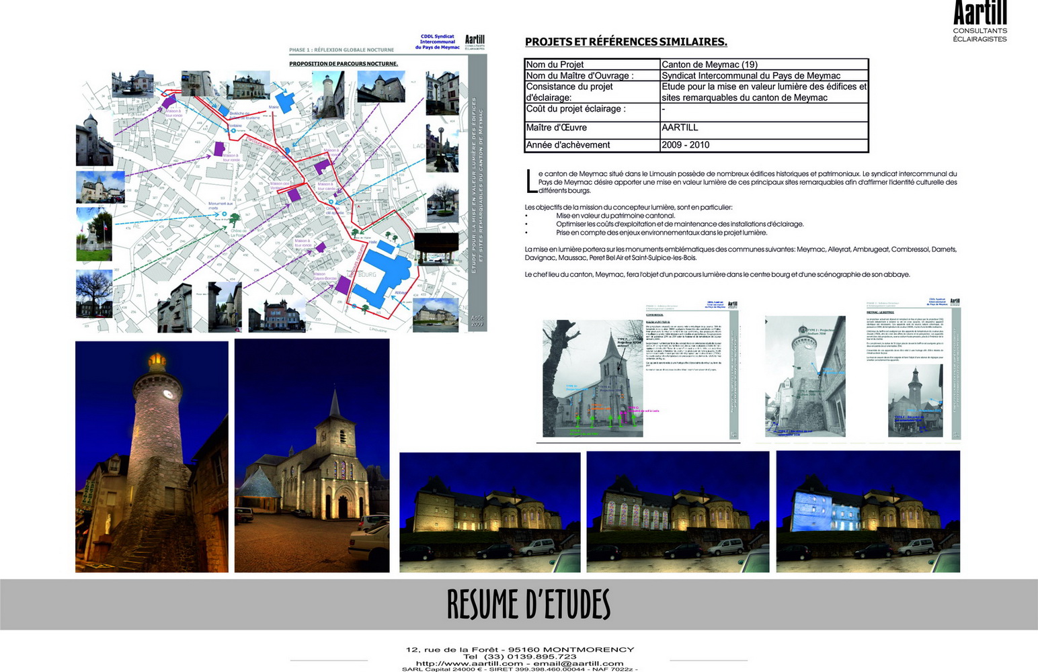The image size is (1038, 672).
Task: Select the table cell 'Canton de Meymac (19)'
Action: click(764, 65)
